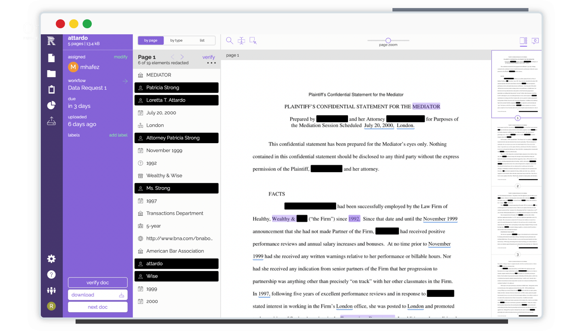Viewport: 582px width, 332px height.
Task: Click the verify doc button
Action: (97, 282)
